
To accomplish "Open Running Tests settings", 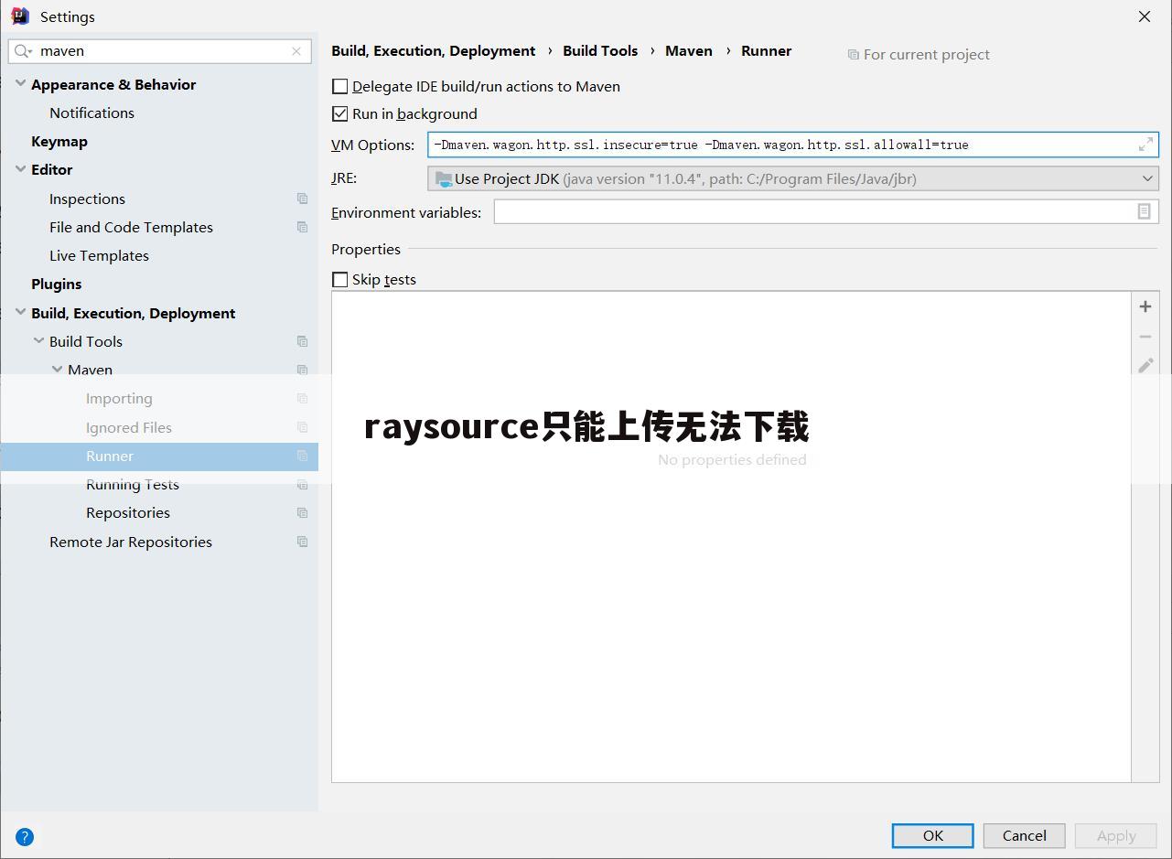I will click(x=133, y=484).
